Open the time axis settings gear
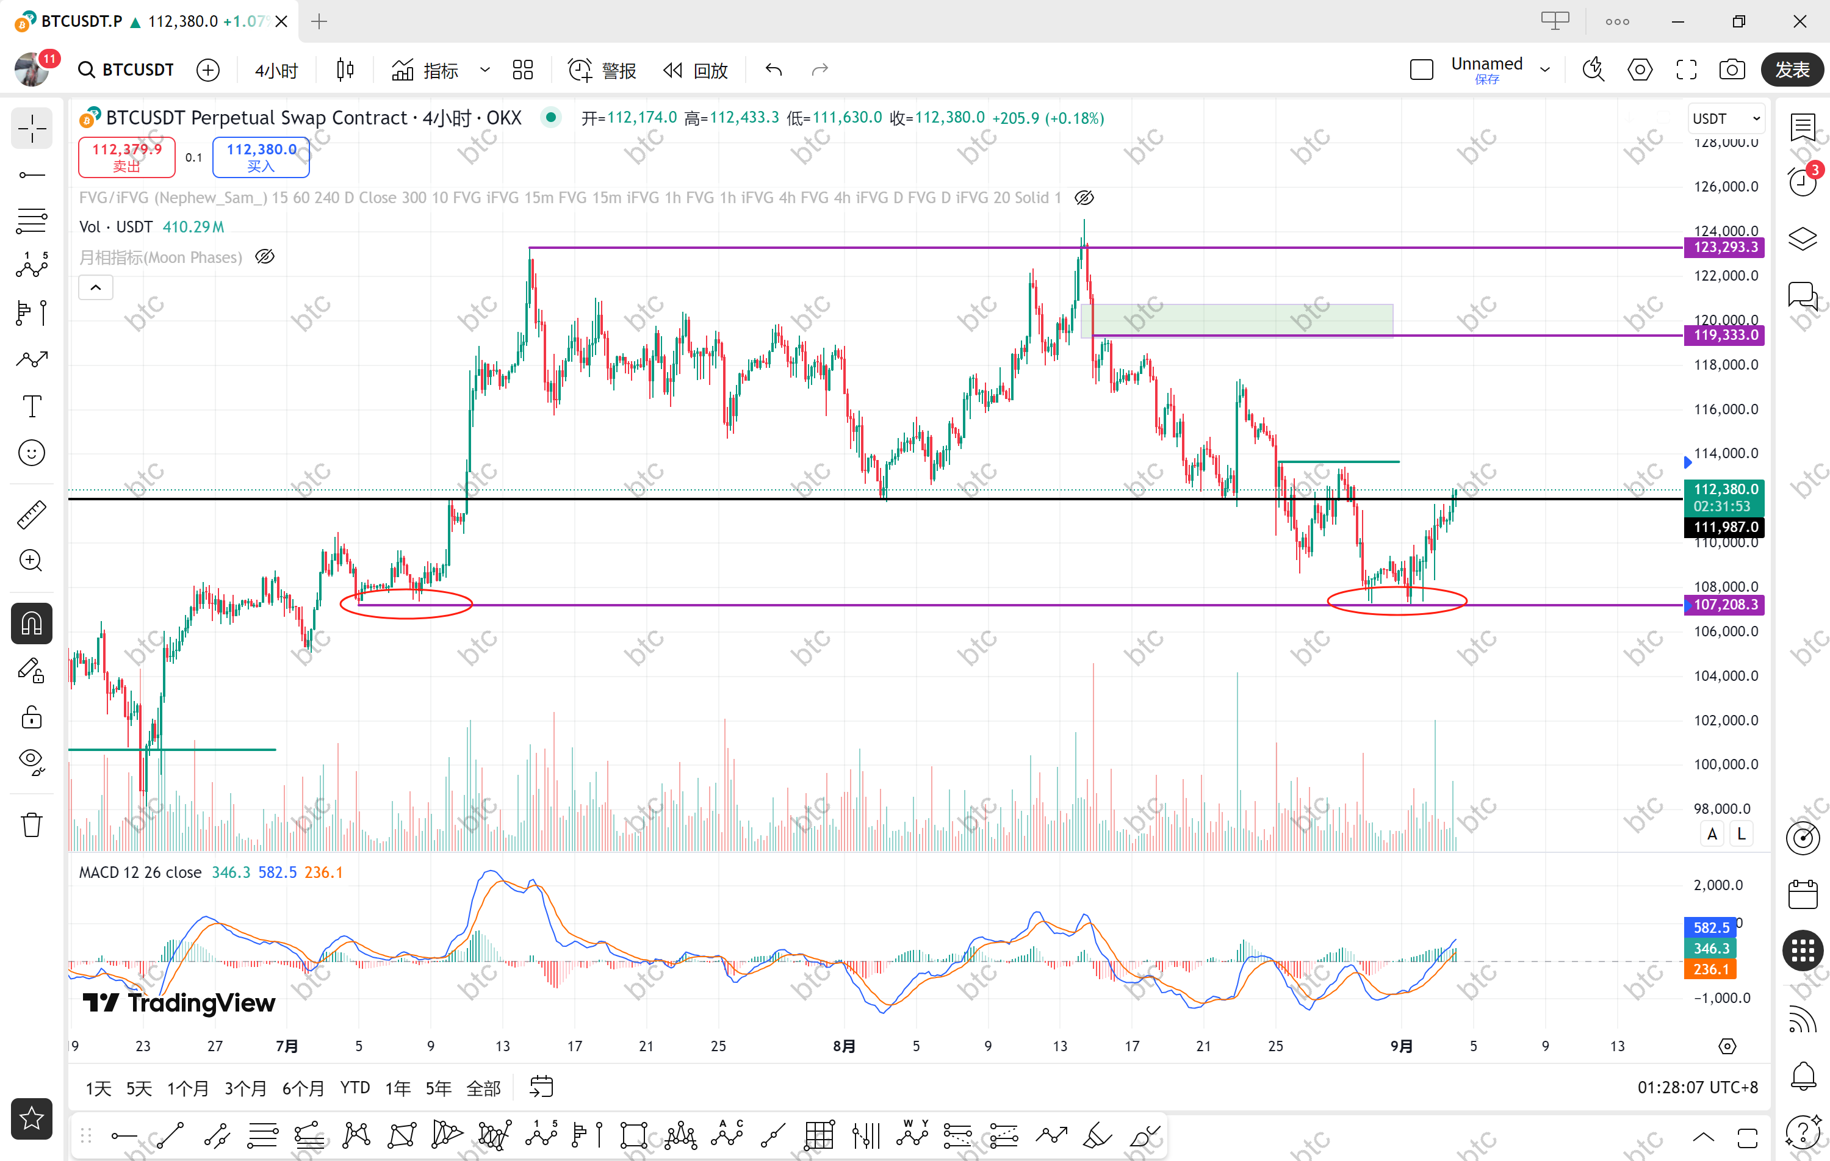 point(1727,1046)
